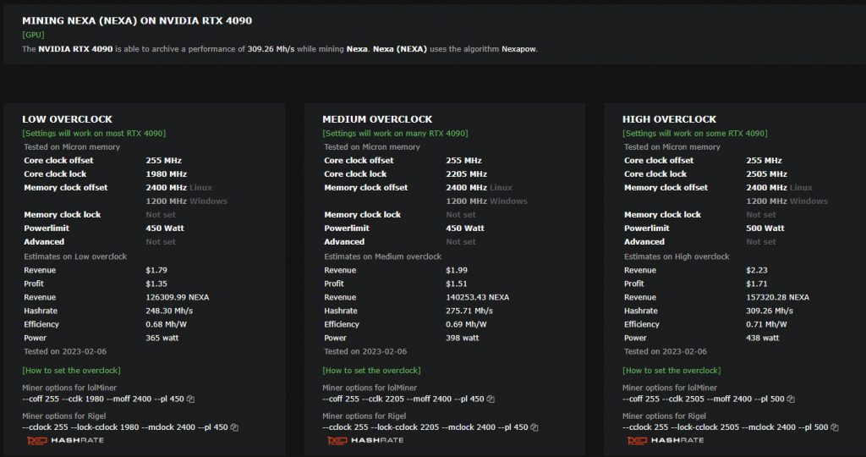
Task: Click Medium overclock hashrate 275.71 Mh/s
Action: [x=469, y=311]
